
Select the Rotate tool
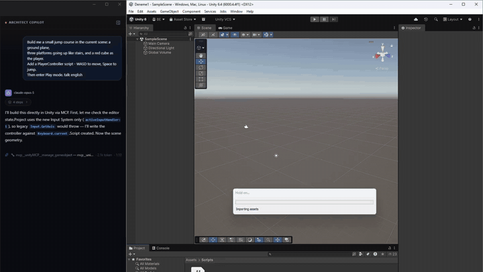point(201,68)
